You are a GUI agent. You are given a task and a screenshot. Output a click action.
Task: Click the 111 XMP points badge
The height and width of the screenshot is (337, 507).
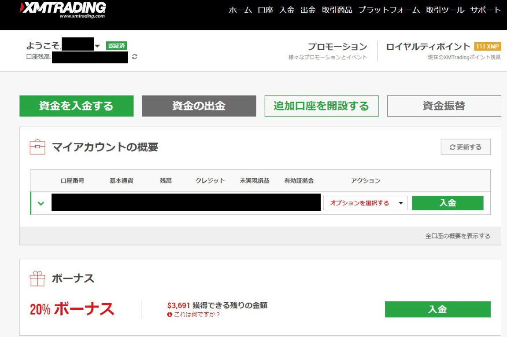point(488,47)
